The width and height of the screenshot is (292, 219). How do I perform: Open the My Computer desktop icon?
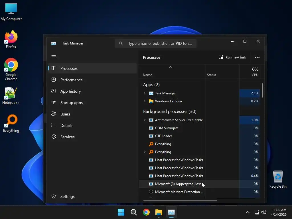pyautogui.click(x=11, y=12)
